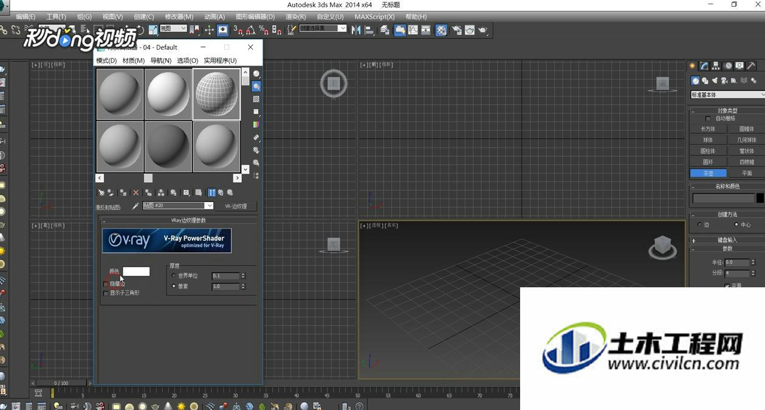
Task: Open the MAXScript(X) menu
Action: coord(374,16)
